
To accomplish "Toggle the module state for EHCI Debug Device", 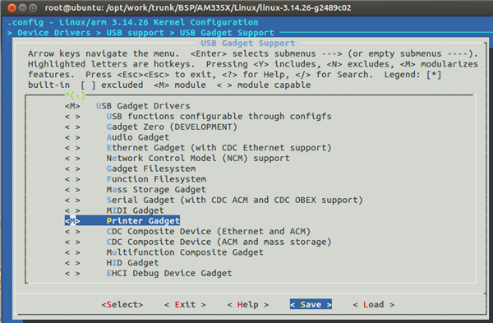I will 72,274.
